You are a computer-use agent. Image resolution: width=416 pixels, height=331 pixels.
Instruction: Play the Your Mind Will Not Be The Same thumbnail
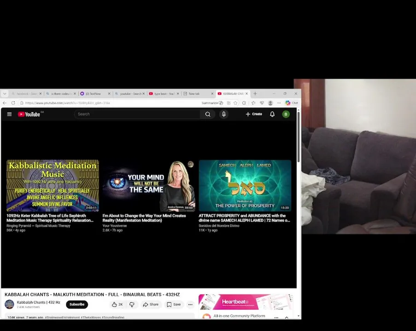148,185
